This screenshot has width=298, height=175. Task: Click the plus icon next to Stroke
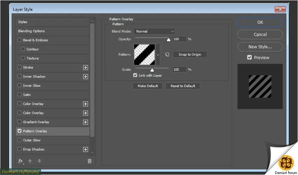(86, 68)
